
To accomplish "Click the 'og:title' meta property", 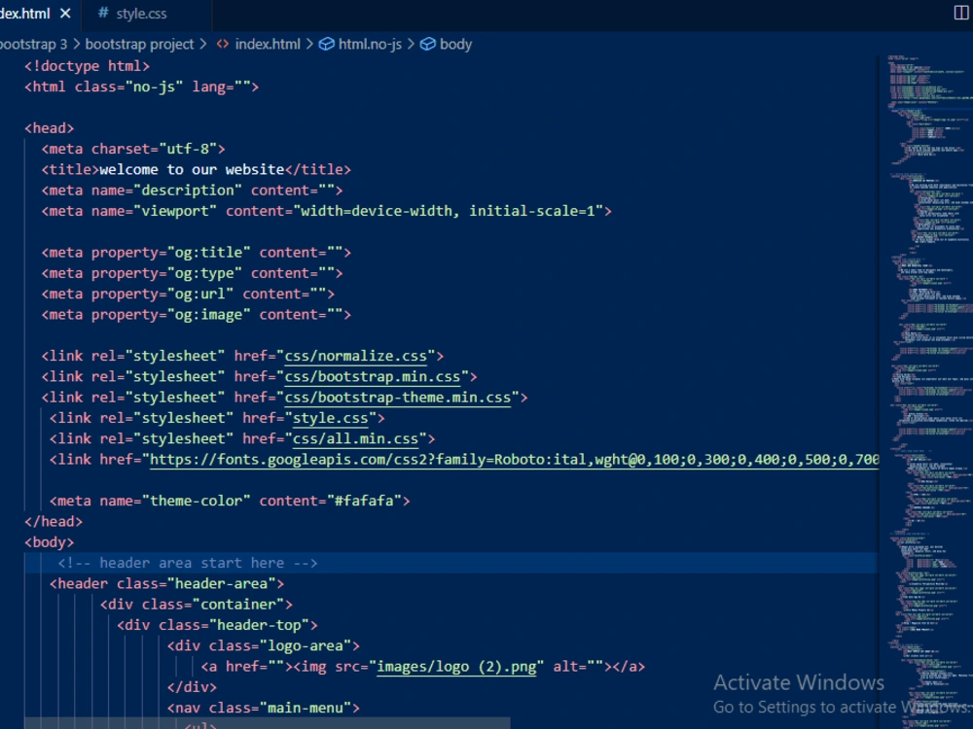I will click(208, 253).
